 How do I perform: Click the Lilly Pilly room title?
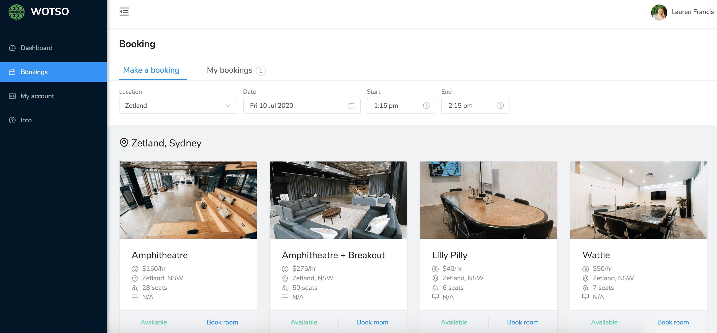click(x=450, y=255)
